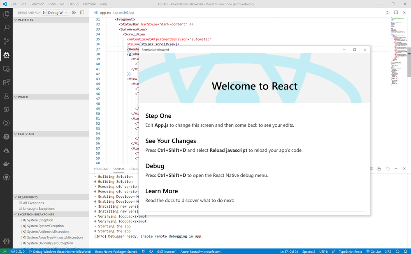Collapse the Exception Breakpoints section
Image resolution: width=411 pixels, height=254 pixels.
pos(51,214)
